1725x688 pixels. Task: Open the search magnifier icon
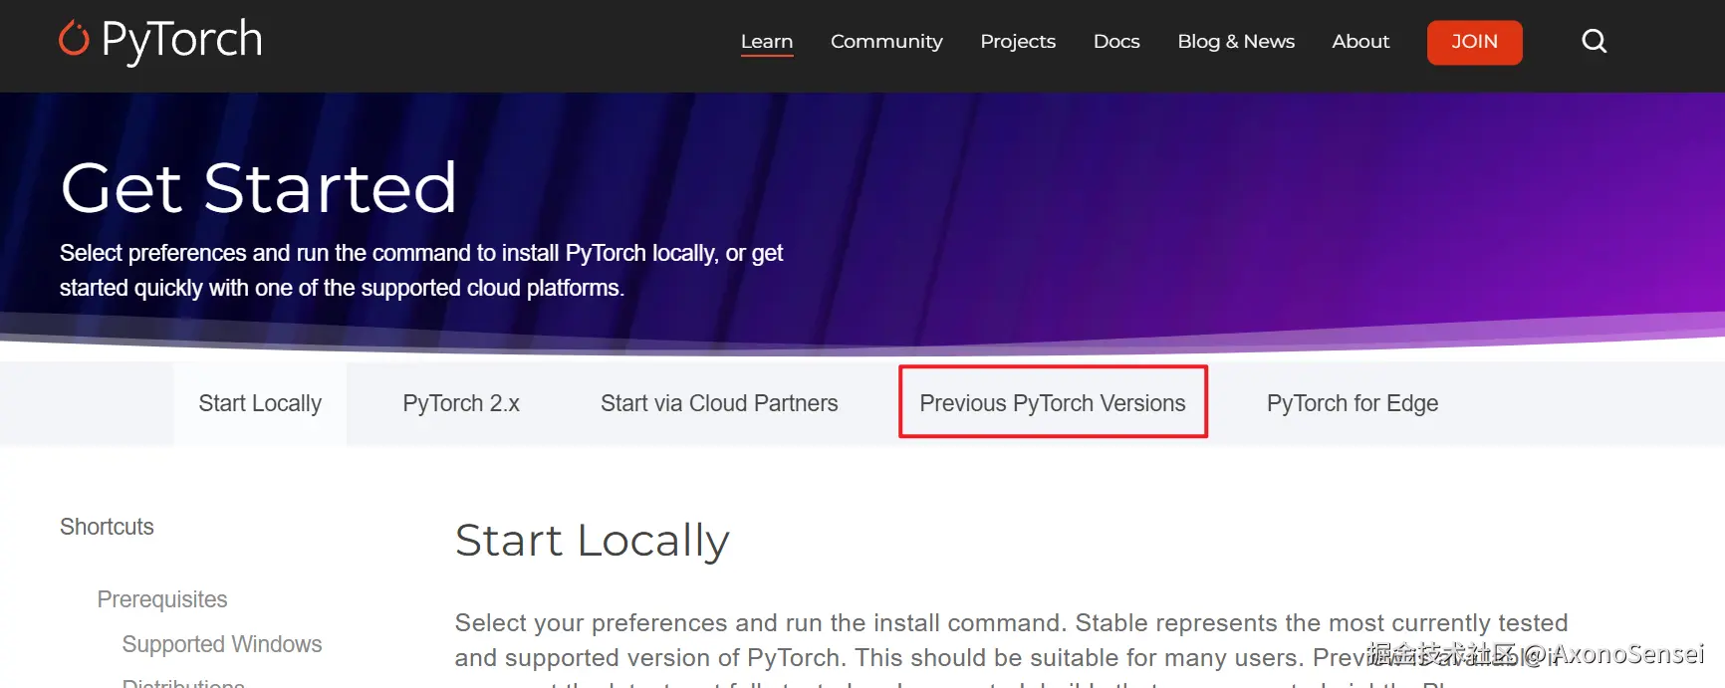click(1594, 41)
